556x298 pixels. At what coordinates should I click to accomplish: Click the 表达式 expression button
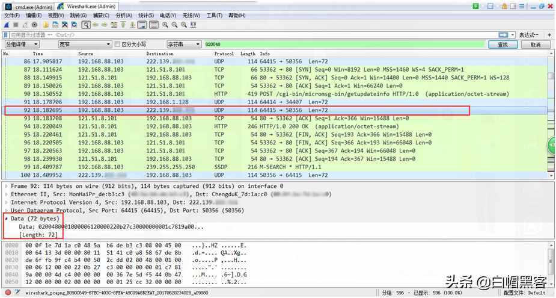529,35
